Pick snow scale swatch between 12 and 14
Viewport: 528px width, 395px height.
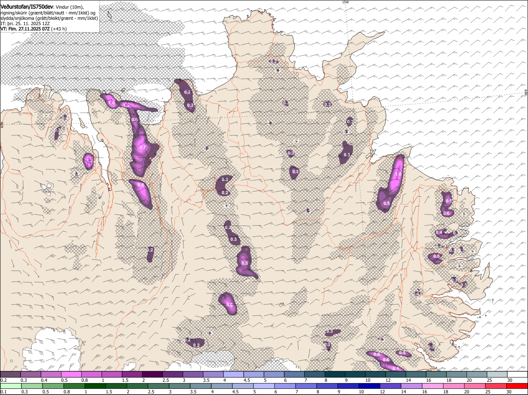(395, 374)
